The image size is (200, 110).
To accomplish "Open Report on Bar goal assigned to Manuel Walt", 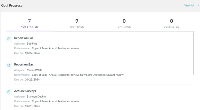I will click(x=24, y=65).
